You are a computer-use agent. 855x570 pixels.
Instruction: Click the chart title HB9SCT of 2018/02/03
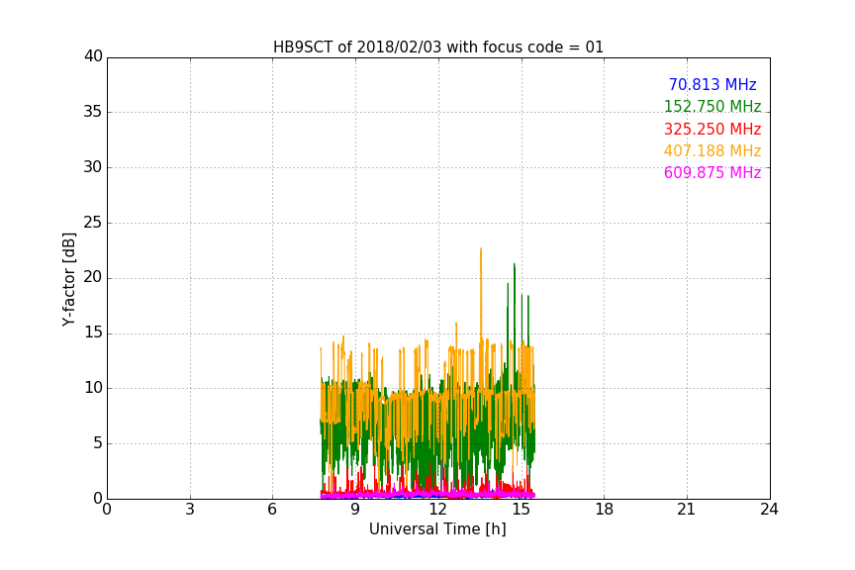click(x=438, y=47)
